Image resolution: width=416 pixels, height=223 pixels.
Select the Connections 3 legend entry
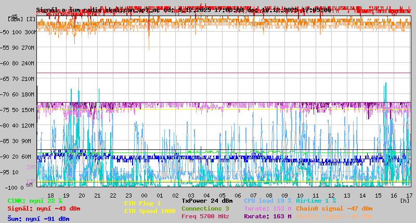pos(205,208)
